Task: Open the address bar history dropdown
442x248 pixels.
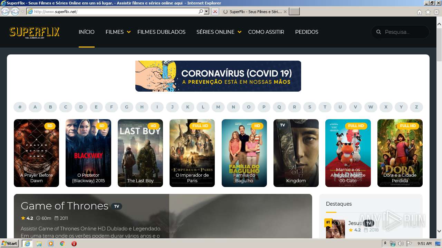Action: (x=206, y=11)
